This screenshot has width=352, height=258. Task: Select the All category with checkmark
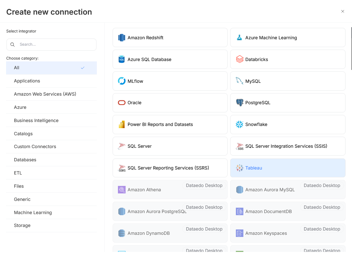51,68
